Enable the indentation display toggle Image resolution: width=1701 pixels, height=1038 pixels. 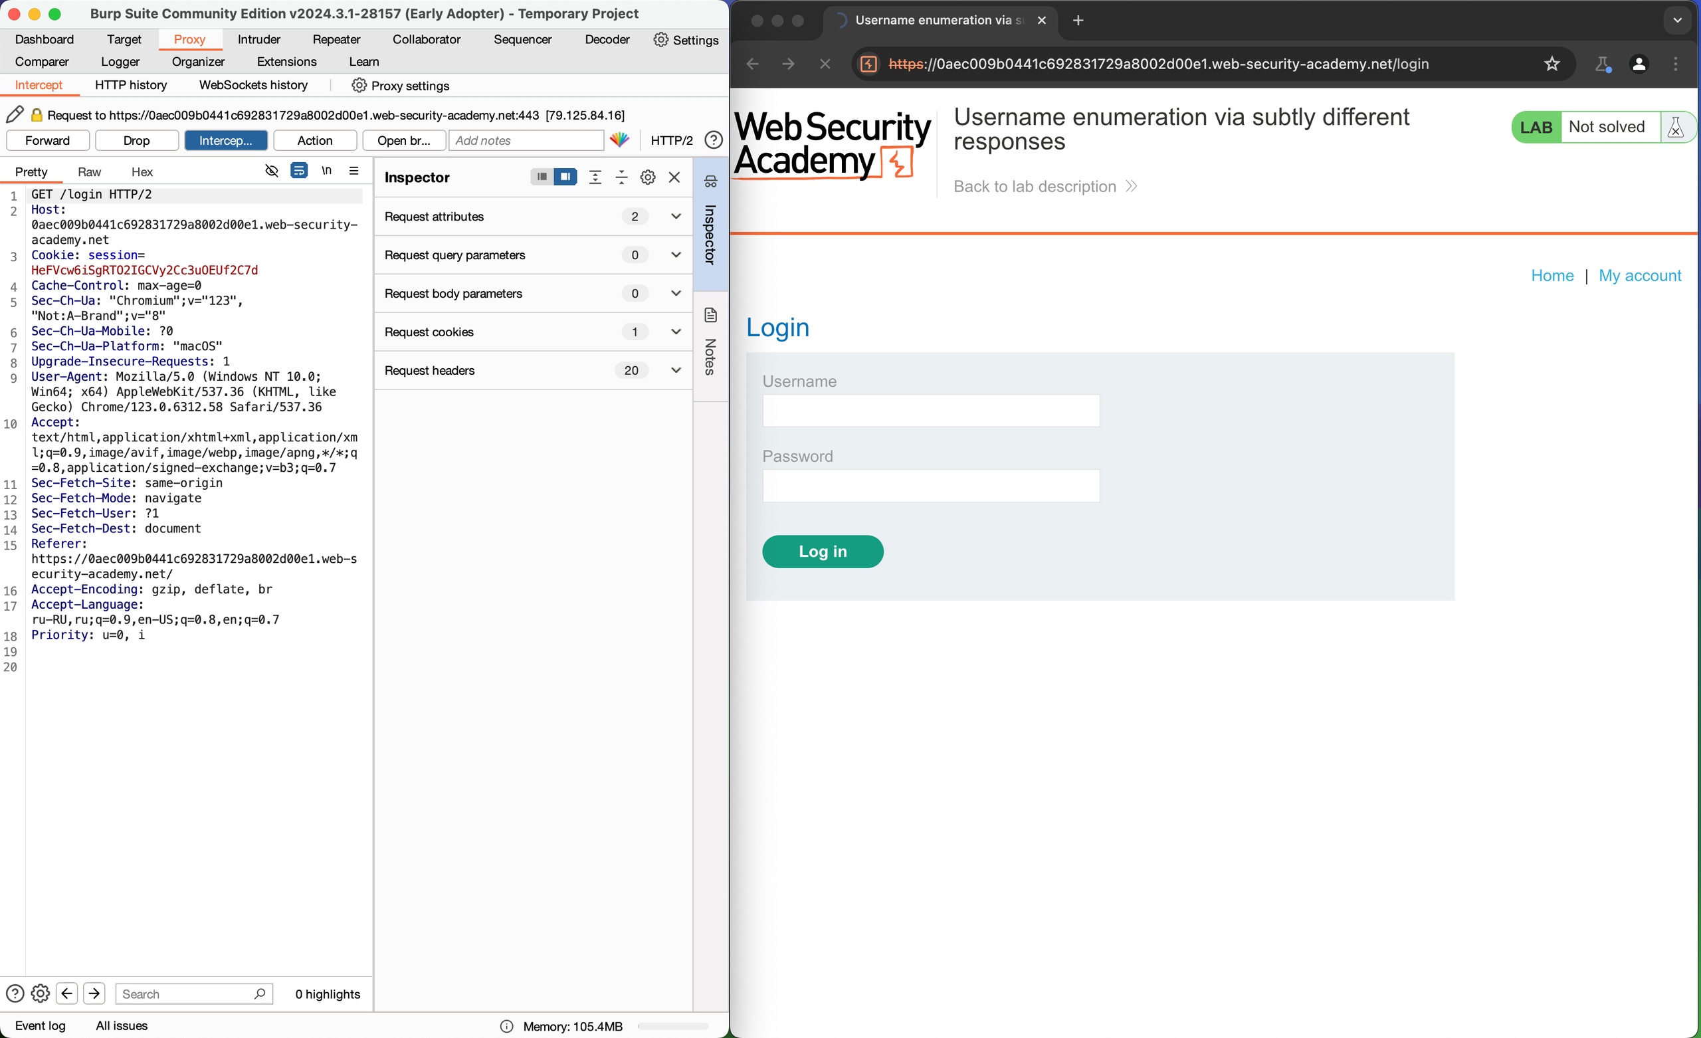click(x=324, y=170)
